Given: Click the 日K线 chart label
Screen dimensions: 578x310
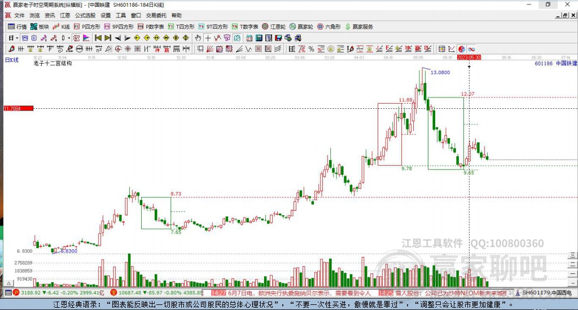Looking at the screenshot, I should click(x=11, y=60).
